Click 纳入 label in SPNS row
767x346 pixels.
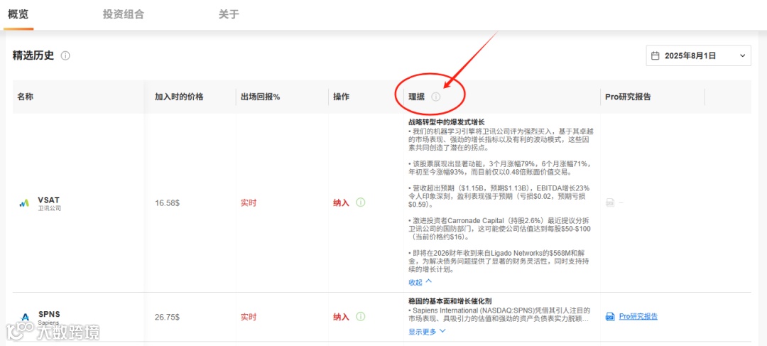coord(342,317)
